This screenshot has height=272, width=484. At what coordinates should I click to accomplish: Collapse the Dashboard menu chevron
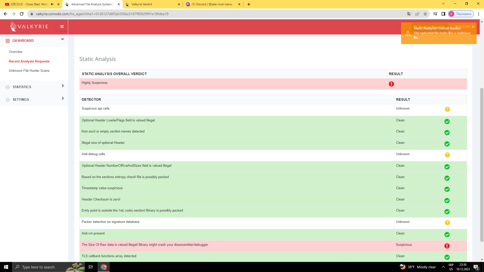click(x=62, y=40)
